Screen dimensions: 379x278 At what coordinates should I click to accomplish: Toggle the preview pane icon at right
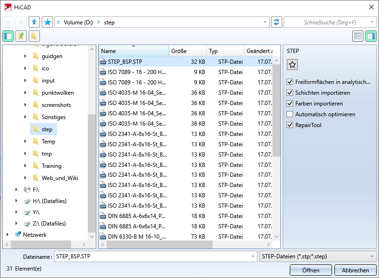[371, 36]
